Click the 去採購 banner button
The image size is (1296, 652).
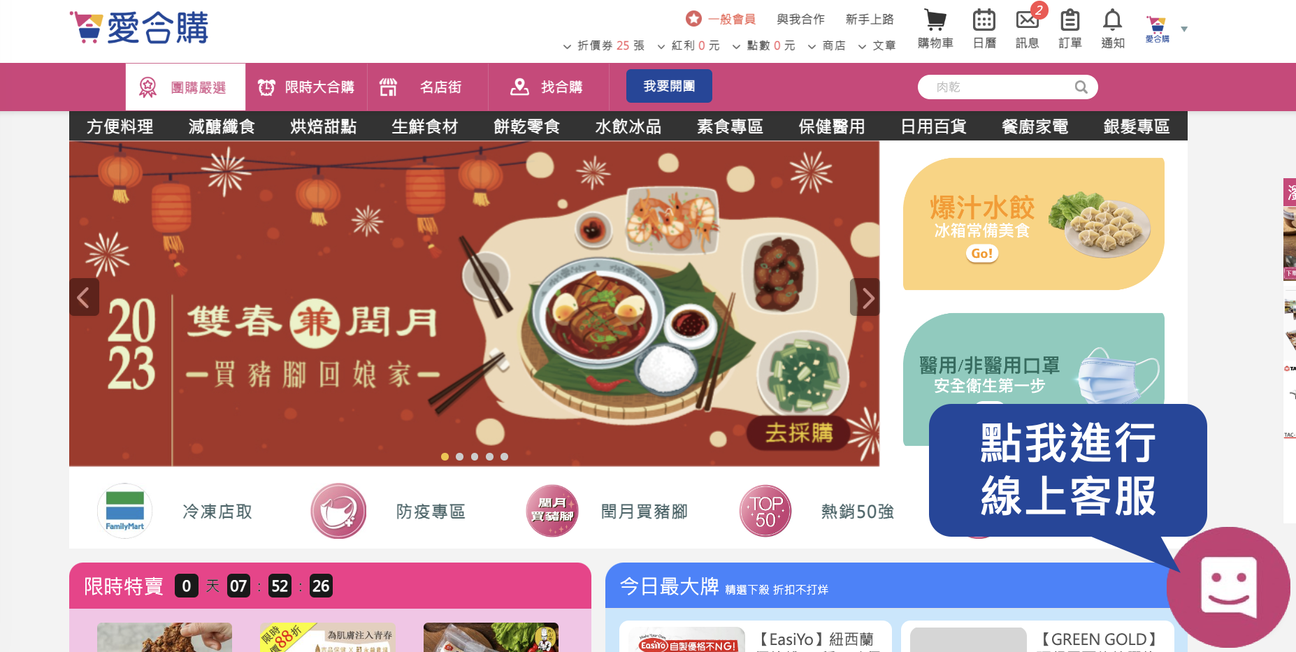tap(799, 433)
